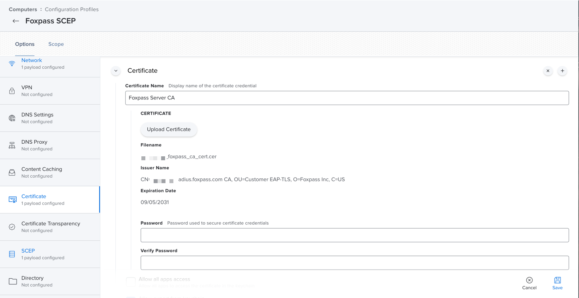Select DNS Settings payload item
The height and width of the screenshot is (298, 579).
[x=50, y=118]
